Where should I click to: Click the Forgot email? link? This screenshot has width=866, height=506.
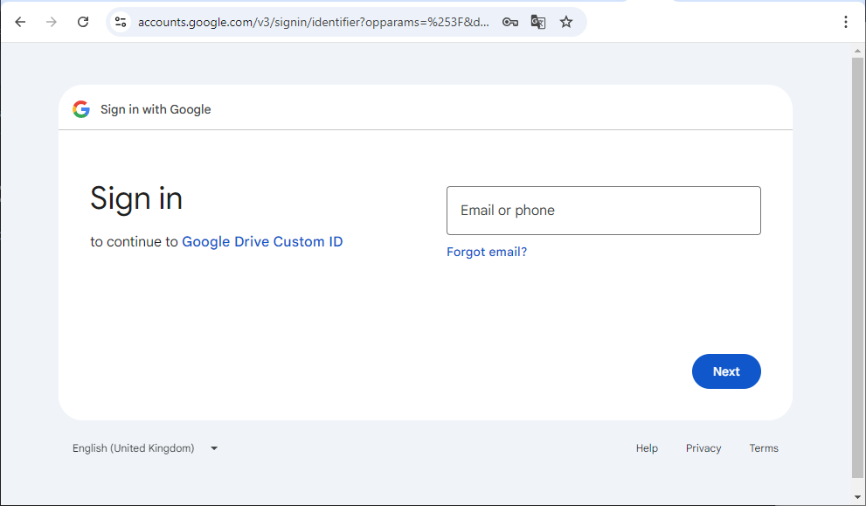point(487,252)
